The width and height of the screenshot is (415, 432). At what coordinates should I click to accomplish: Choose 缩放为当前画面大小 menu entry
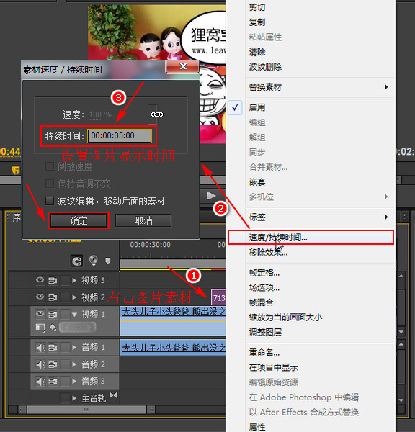286,318
